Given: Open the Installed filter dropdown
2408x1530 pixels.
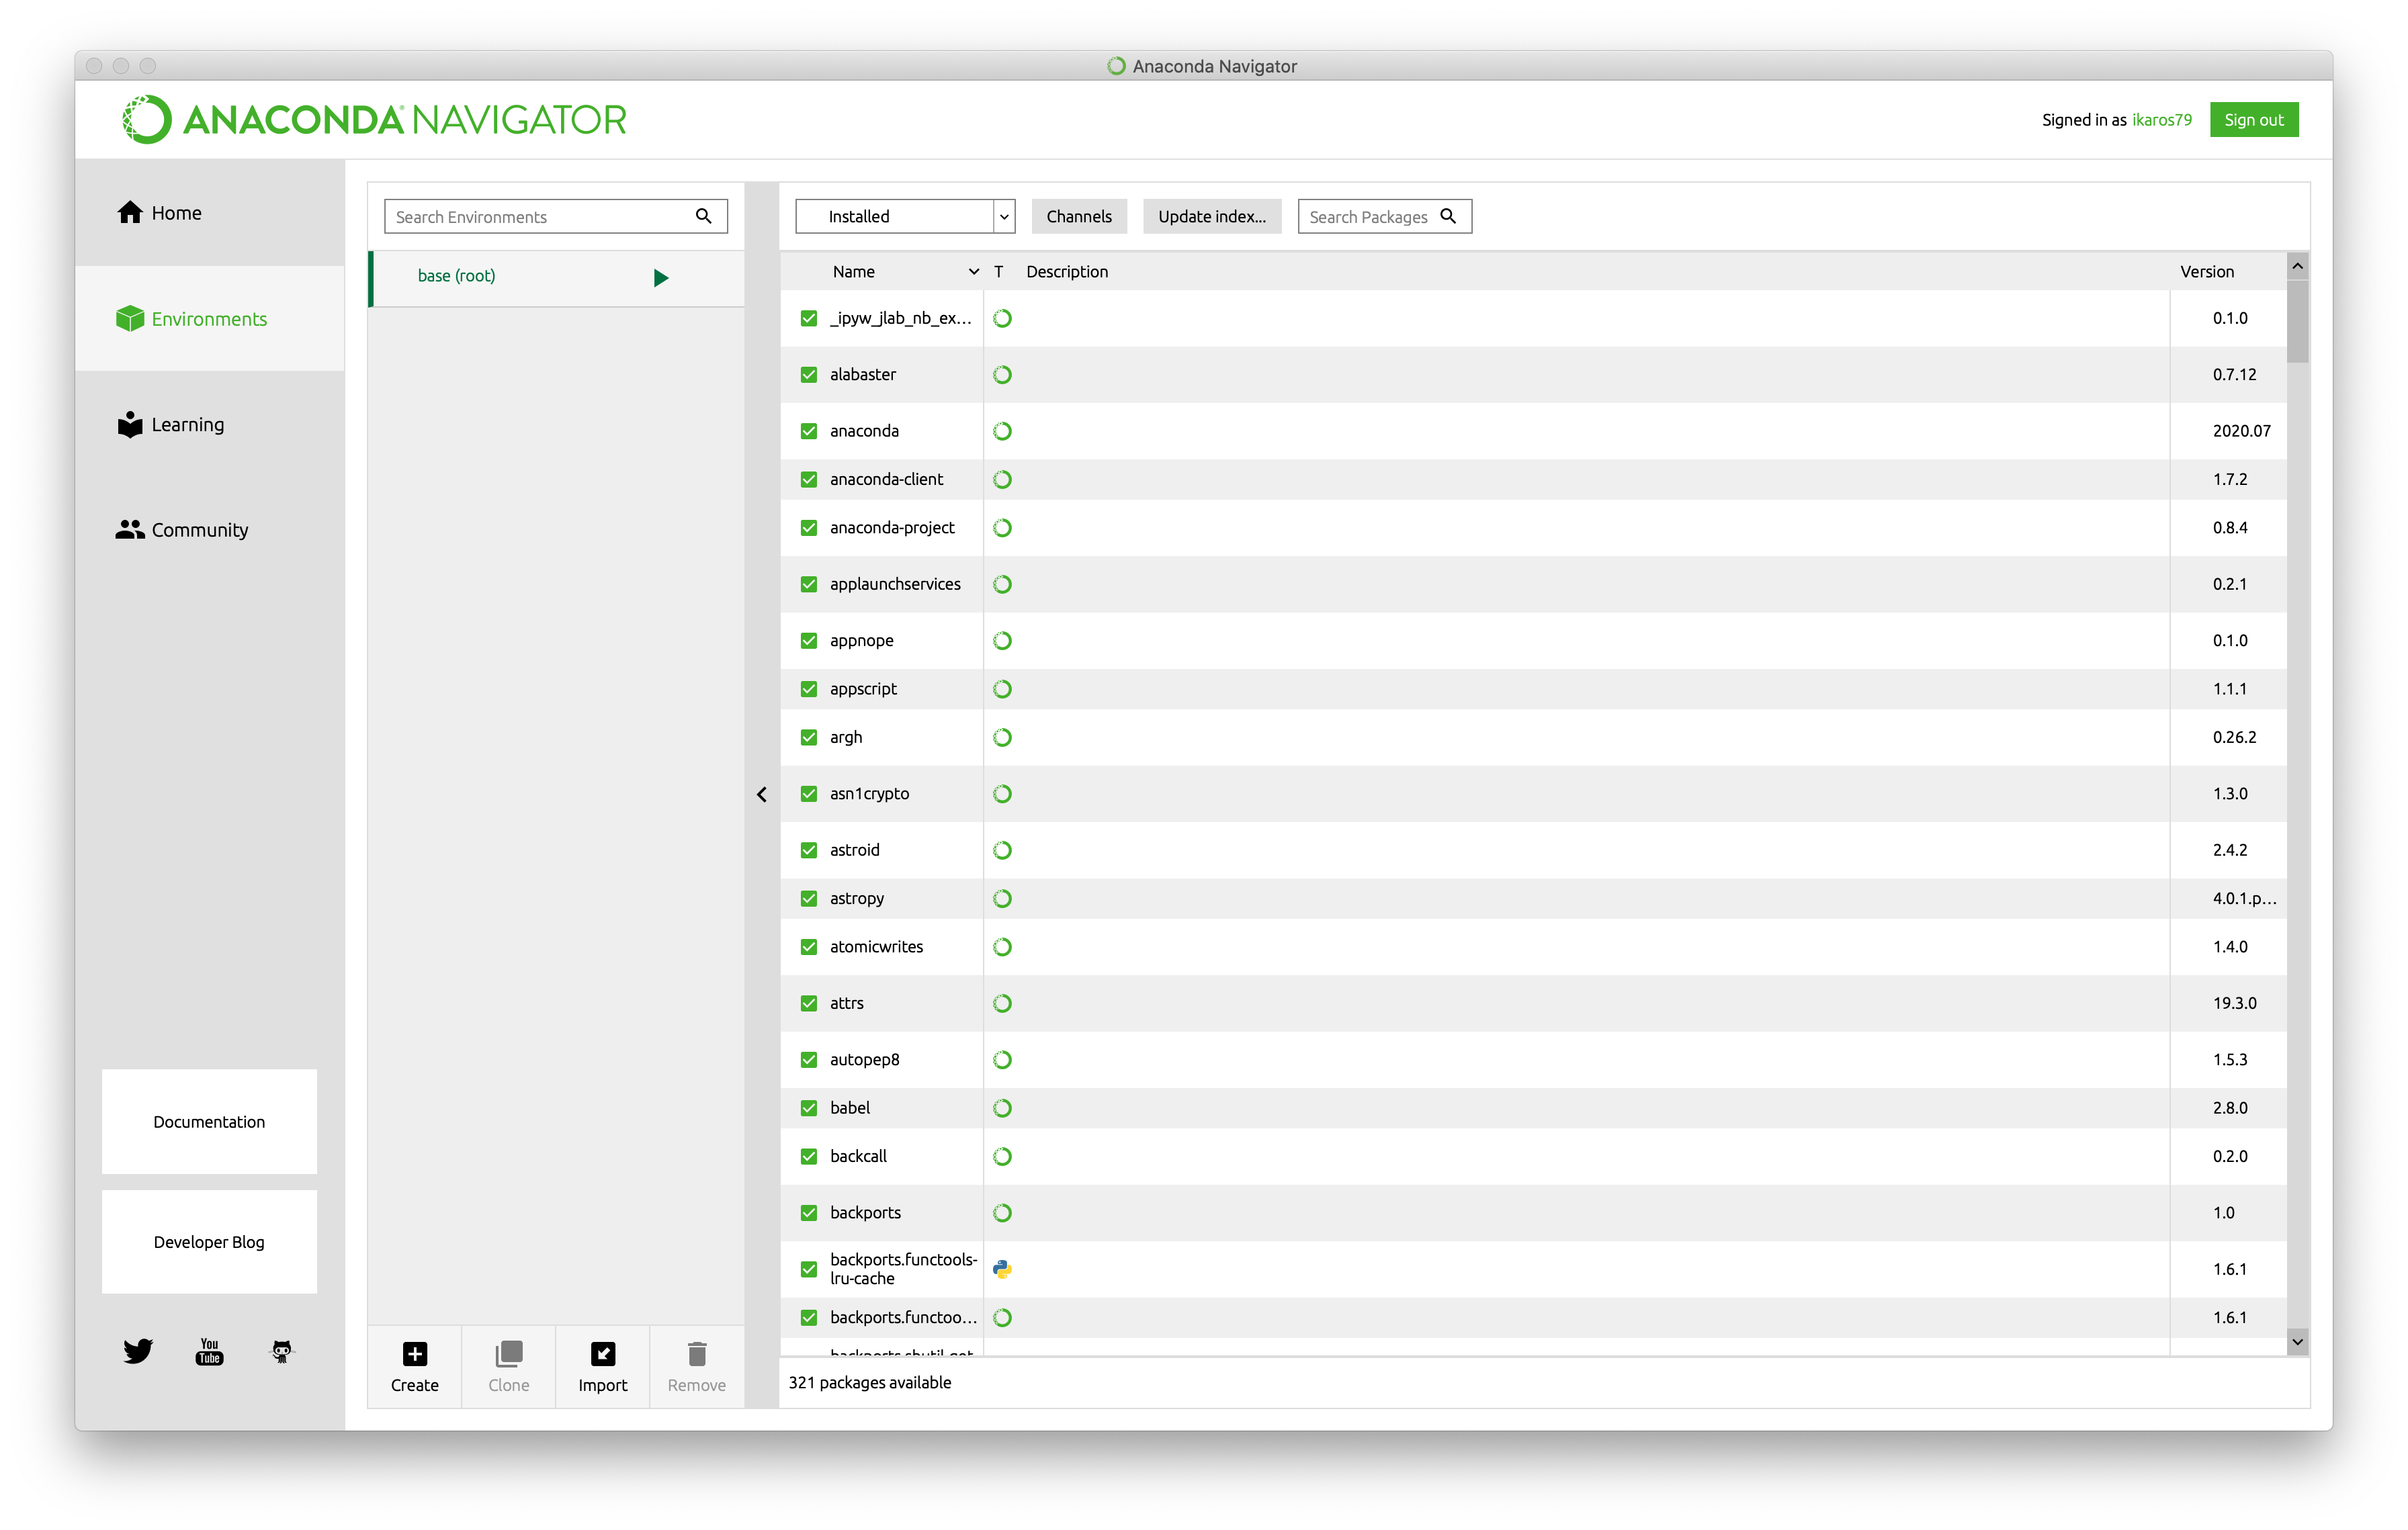Looking at the screenshot, I should click(x=904, y=216).
